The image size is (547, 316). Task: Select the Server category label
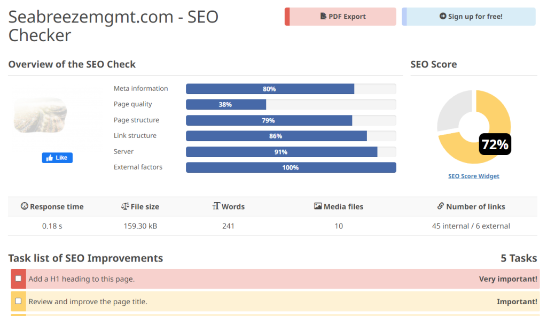click(x=123, y=152)
